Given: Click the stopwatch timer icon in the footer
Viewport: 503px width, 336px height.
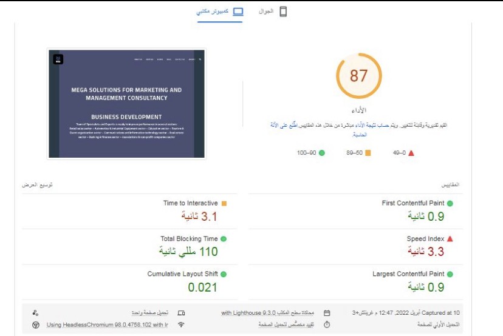Looking at the screenshot, I should [327, 324].
